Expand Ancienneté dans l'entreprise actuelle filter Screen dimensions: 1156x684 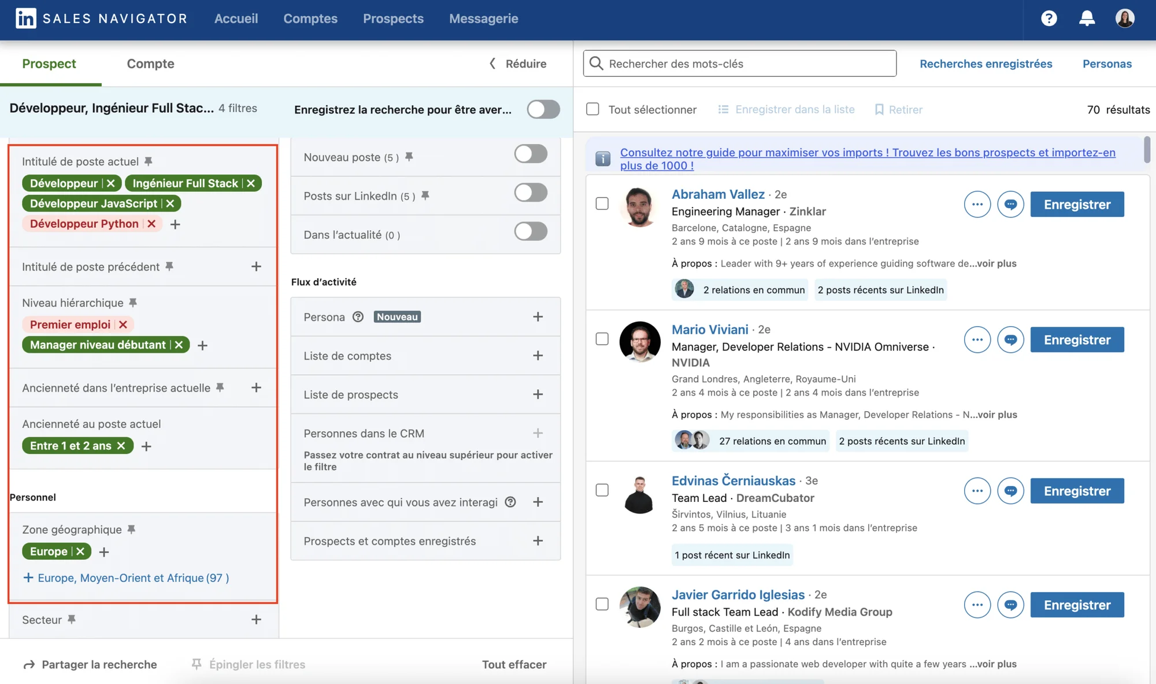(256, 387)
